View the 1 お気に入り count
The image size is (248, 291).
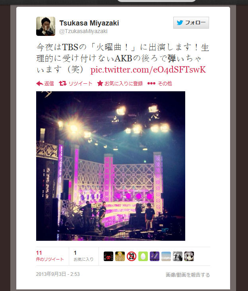pyautogui.click(x=83, y=256)
